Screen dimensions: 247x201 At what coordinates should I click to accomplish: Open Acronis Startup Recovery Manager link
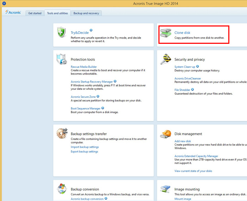pos(92,82)
